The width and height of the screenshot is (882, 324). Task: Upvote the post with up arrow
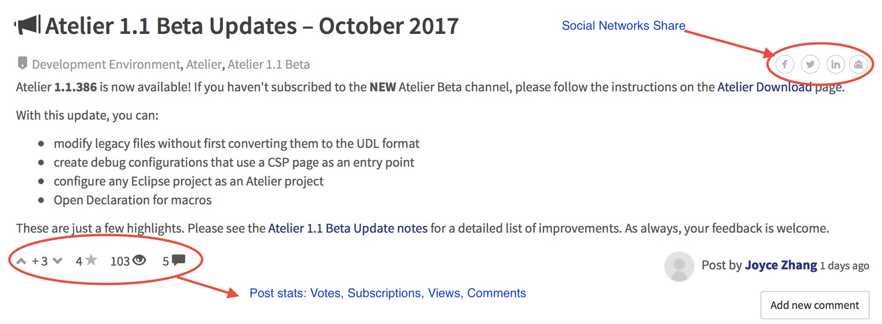click(x=21, y=261)
